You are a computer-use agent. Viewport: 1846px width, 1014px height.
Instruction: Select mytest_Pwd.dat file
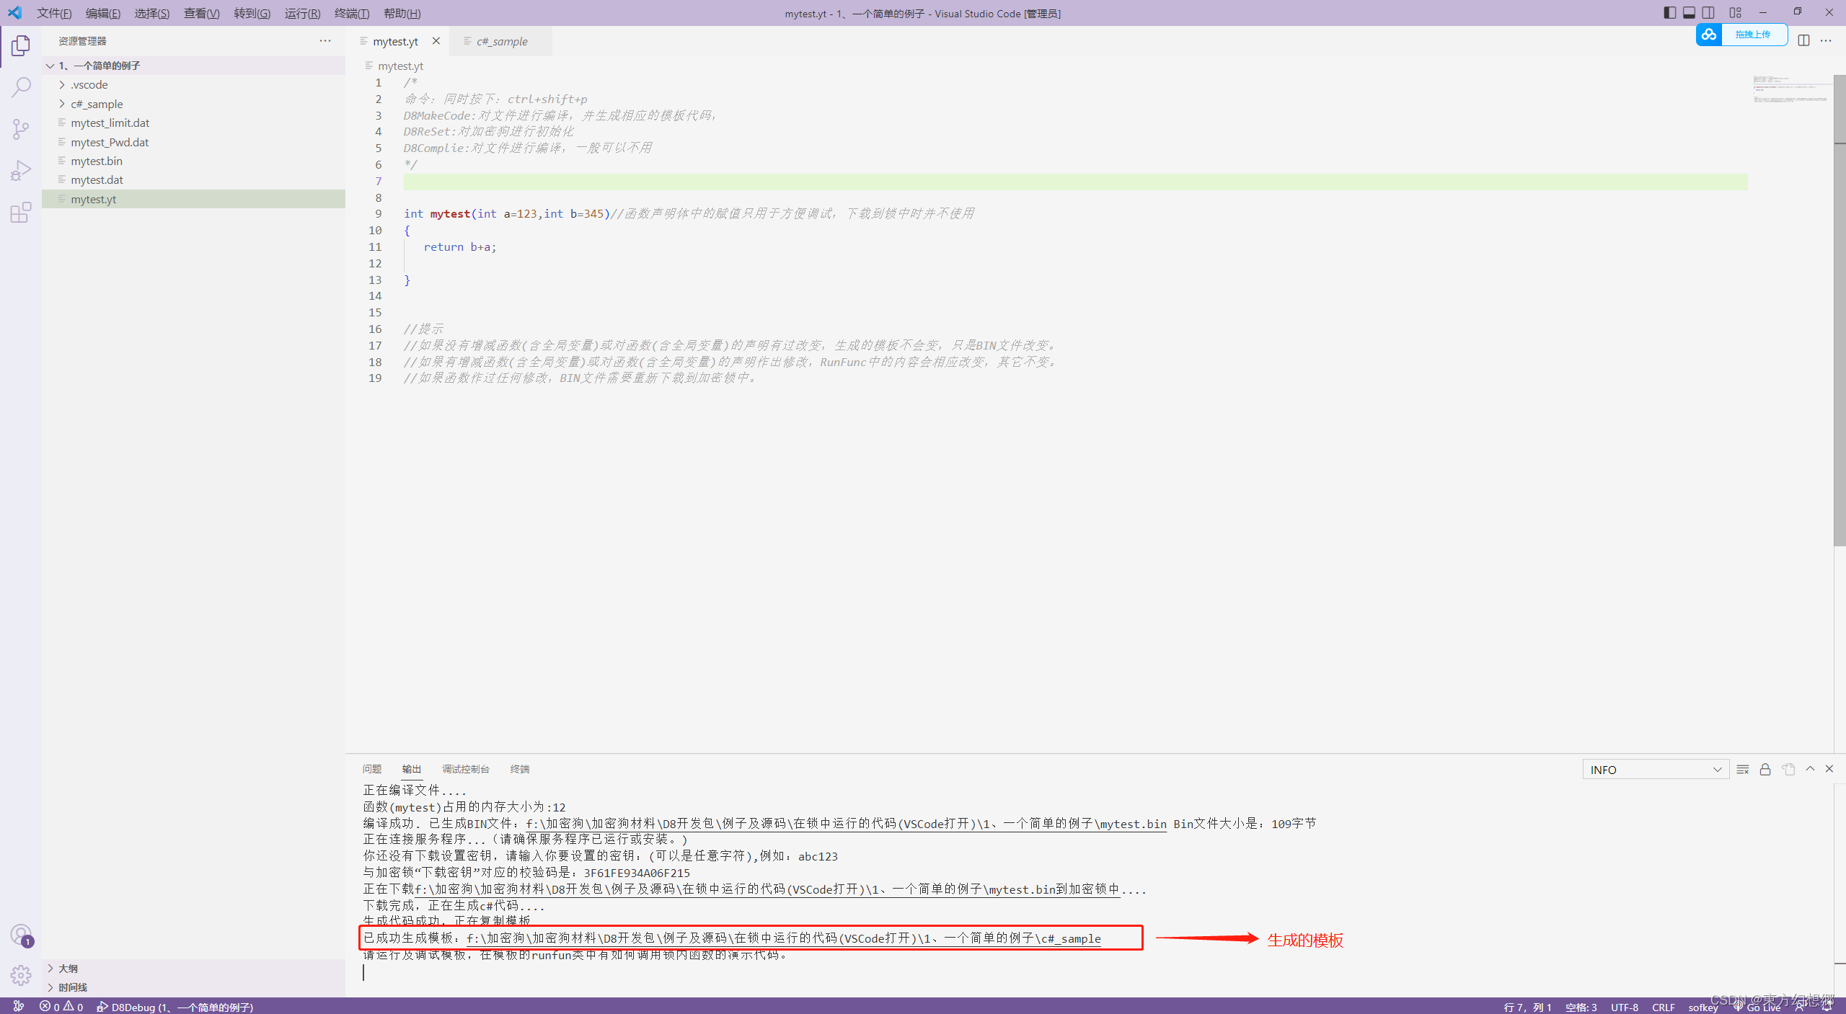click(193, 142)
